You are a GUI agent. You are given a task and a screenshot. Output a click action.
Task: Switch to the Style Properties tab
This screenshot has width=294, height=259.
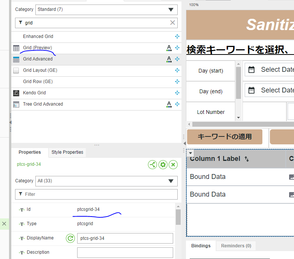click(67, 152)
